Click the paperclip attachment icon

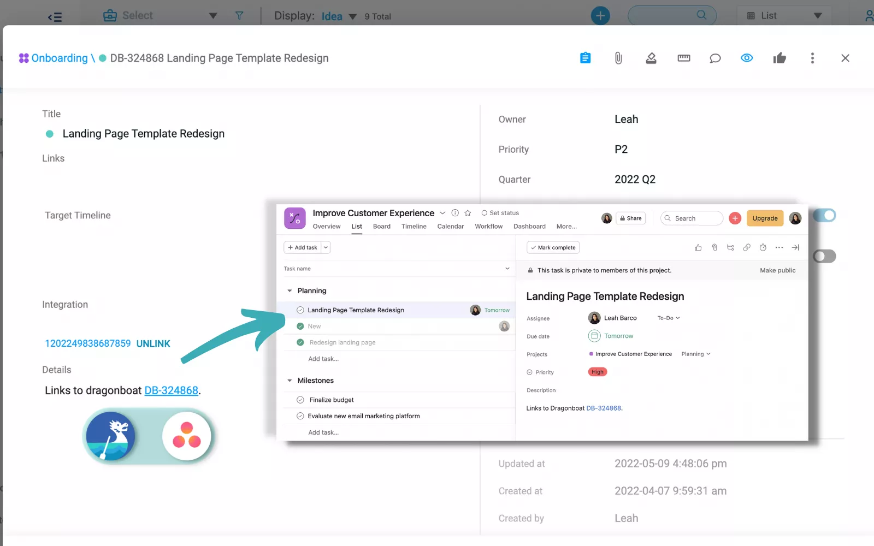tap(618, 58)
